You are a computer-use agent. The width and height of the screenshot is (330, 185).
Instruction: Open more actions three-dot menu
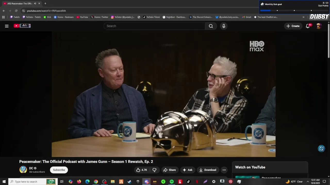click(x=224, y=170)
